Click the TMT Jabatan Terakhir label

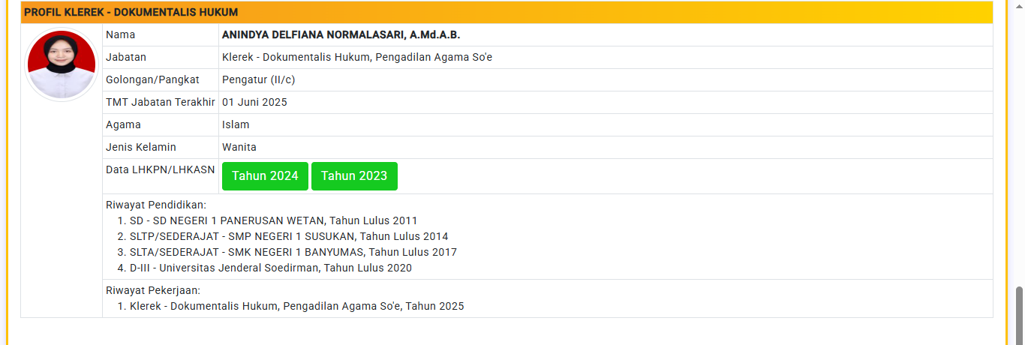(161, 102)
